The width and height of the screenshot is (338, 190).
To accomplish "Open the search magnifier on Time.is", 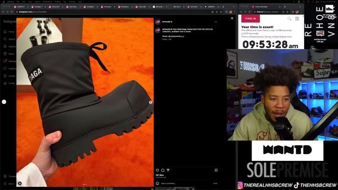I will click(289, 19).
